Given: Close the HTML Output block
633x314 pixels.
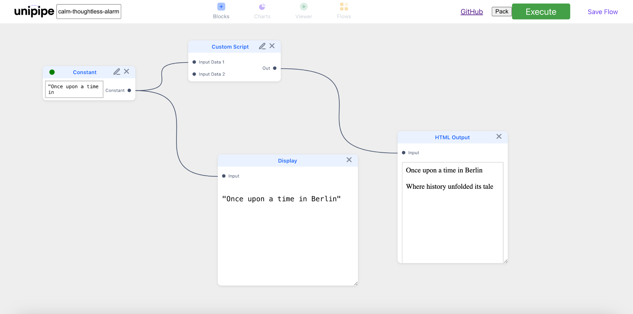Looking at the screenshot, I should [499, 137].
